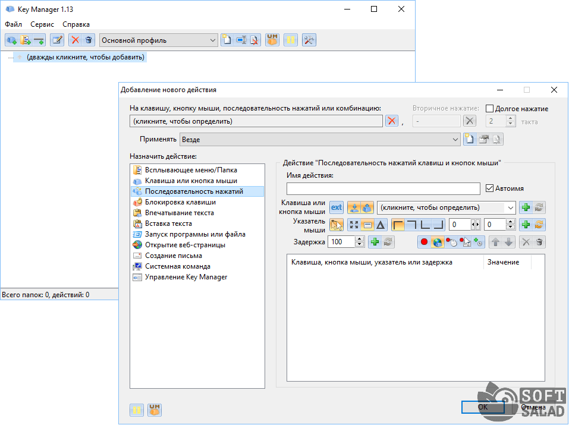
Task: Click the Имя действия text field
Action: click(383, 188)
